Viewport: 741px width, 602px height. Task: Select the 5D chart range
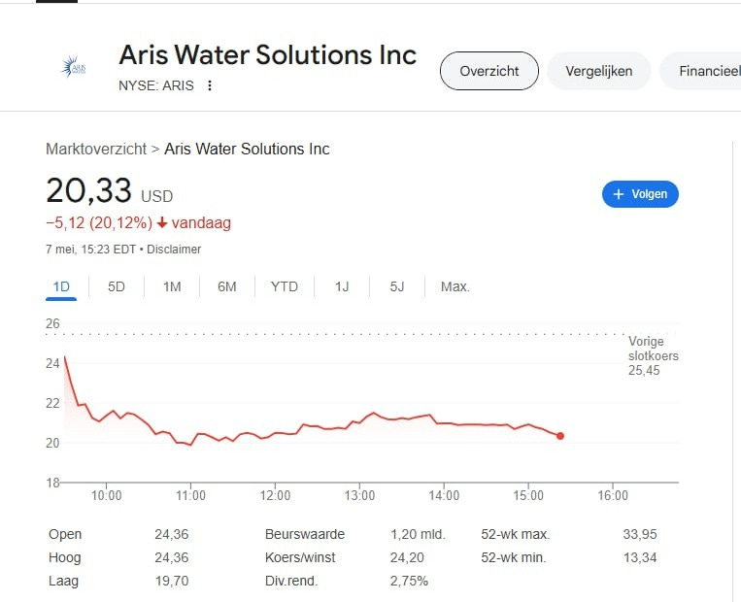tap(117, 286)
